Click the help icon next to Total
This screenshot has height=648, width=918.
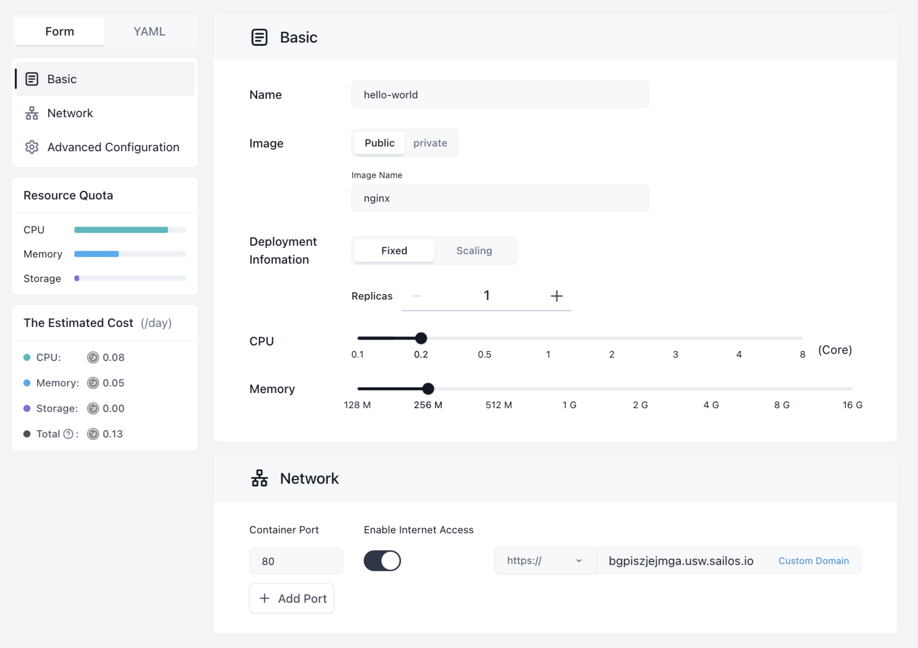pyautogui.click(x=69, y=434)
